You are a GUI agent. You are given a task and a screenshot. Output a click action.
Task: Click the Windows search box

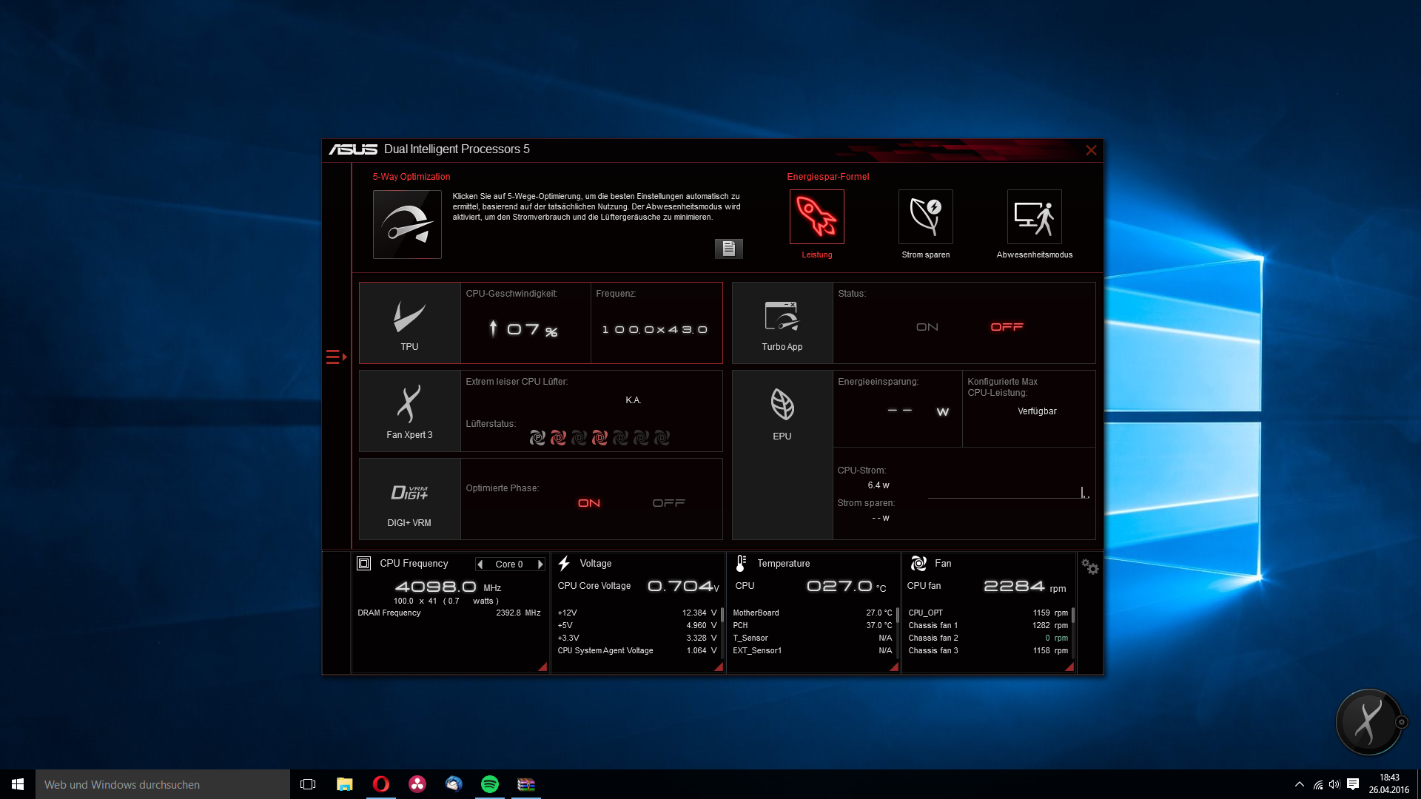tap(163, 784)
